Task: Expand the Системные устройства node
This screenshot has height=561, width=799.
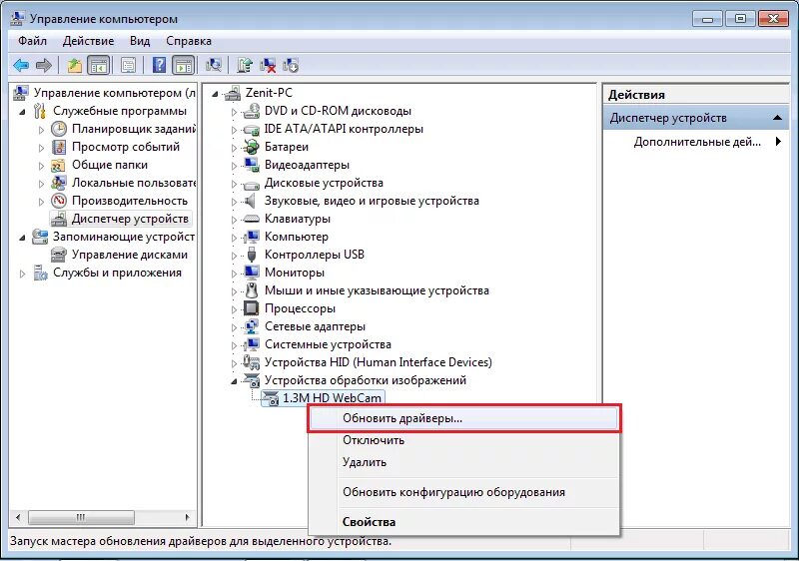Action: pos(234,344)
